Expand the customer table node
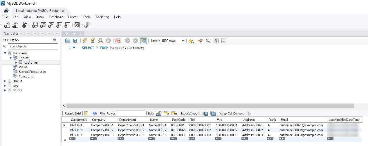Screen dimensions: 368x146 (x=16, y=62)
